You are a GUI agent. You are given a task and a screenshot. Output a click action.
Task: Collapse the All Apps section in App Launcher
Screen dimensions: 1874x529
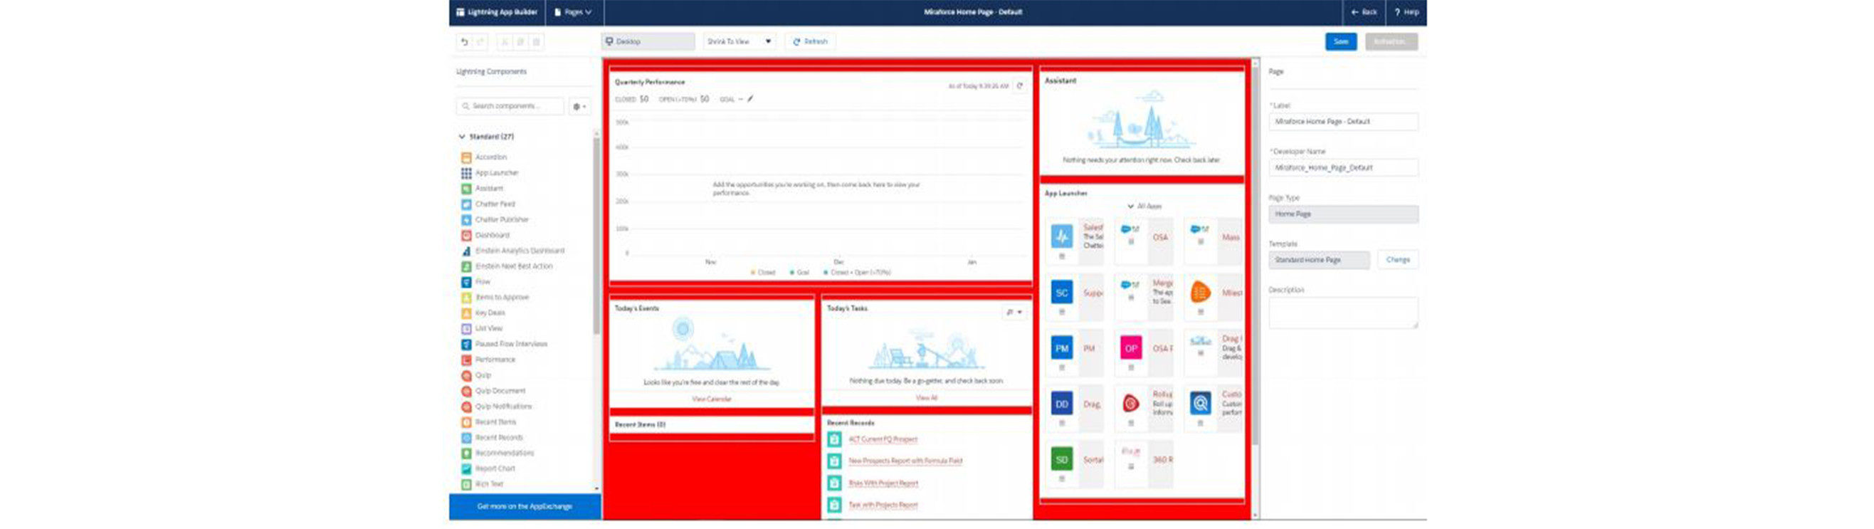[x=1130, y=206]
